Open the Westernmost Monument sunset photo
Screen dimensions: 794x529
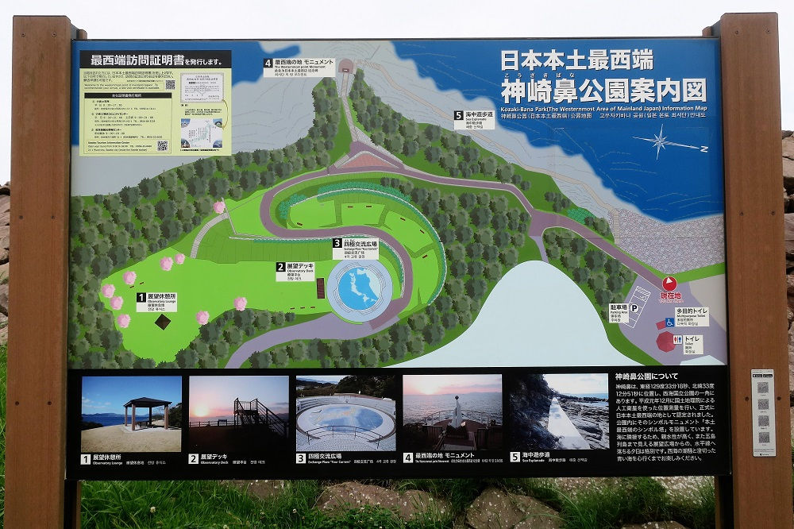click(452, 413)
